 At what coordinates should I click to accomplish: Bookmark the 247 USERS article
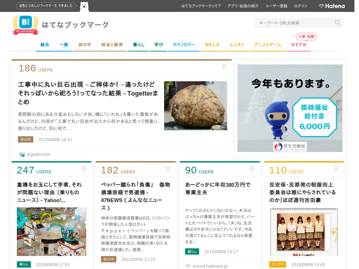click(84, 169)
